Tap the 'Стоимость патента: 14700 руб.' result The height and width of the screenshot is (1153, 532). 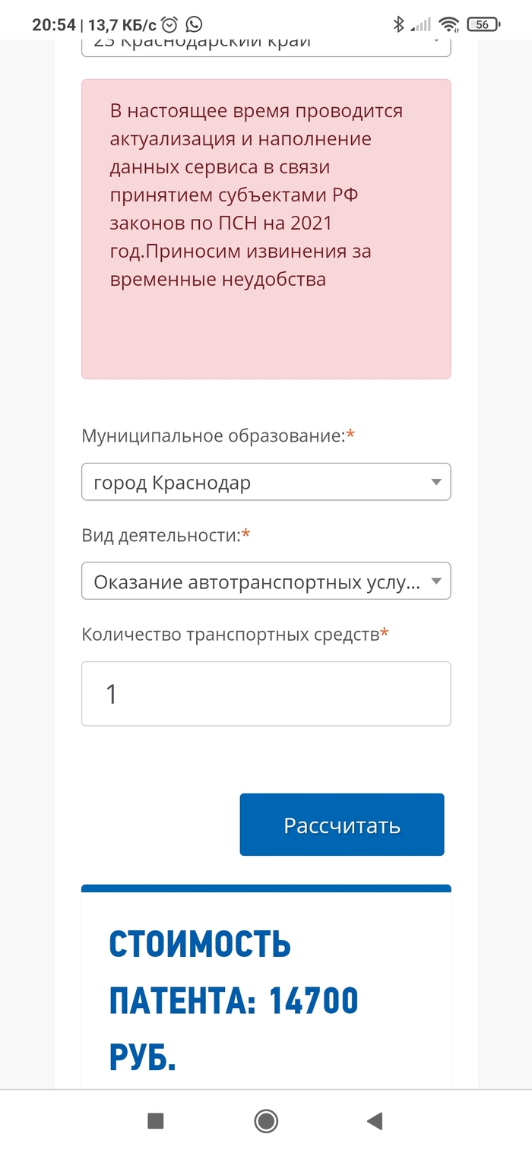(234, 1001)
